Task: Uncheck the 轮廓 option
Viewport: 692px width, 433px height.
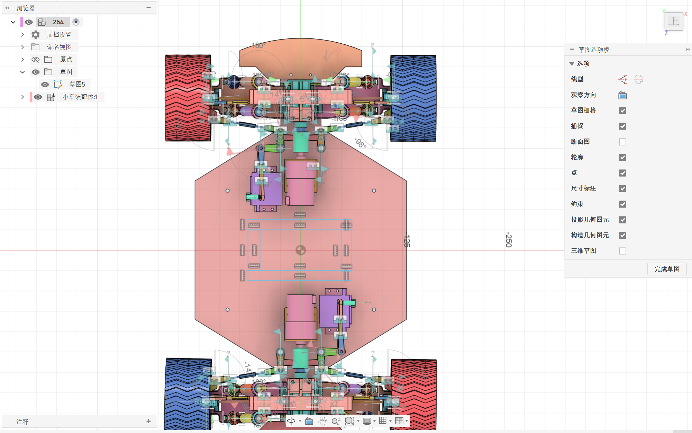Action: [x=622, y=157]
